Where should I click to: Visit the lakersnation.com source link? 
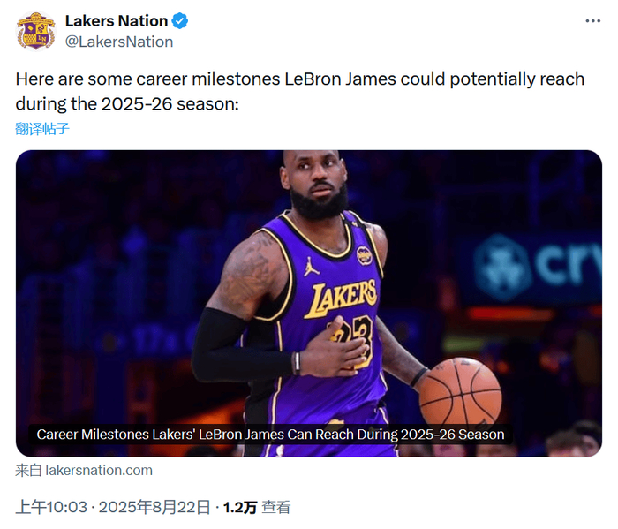click(x=84, y=470)
